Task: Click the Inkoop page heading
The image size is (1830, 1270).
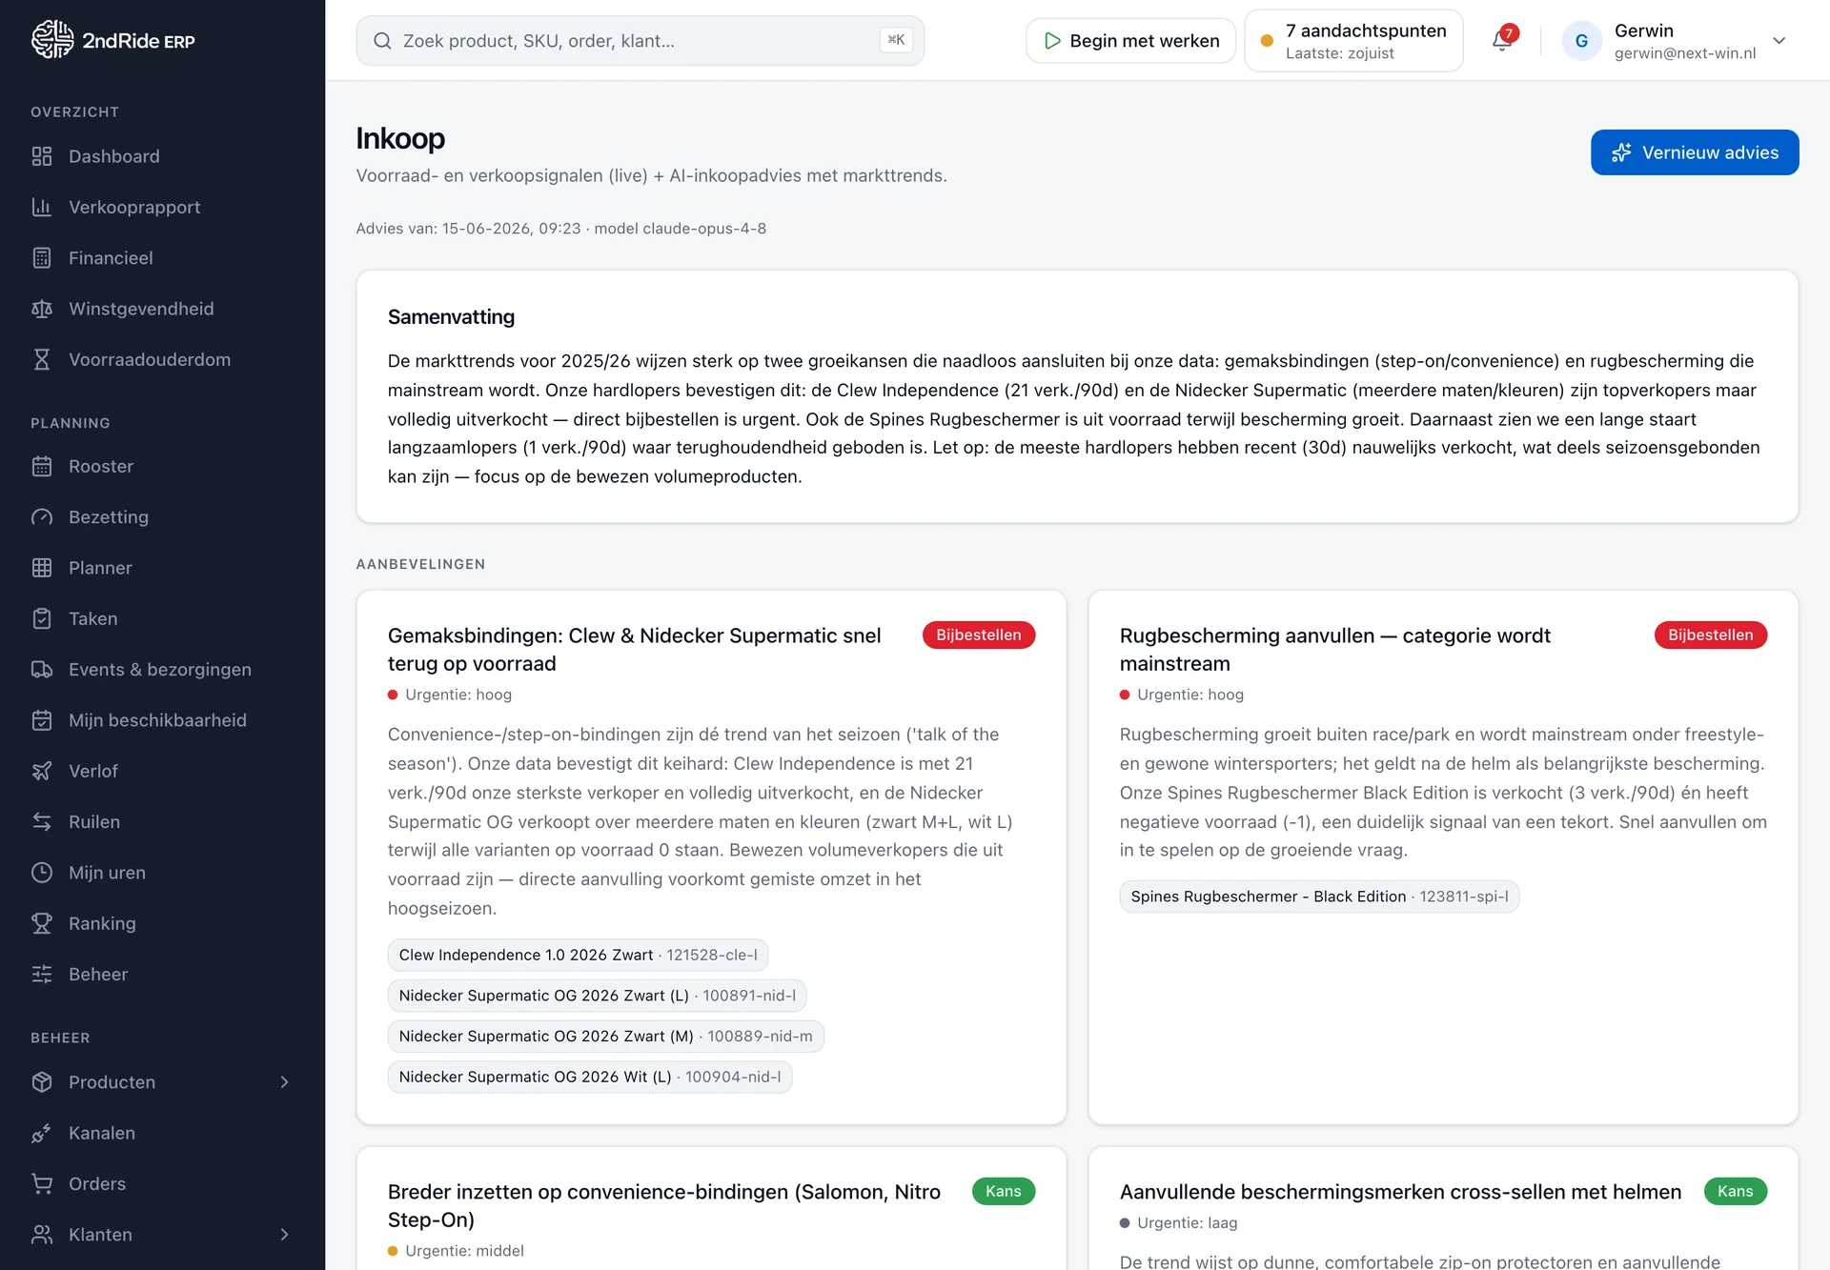Action: (400, 139)
